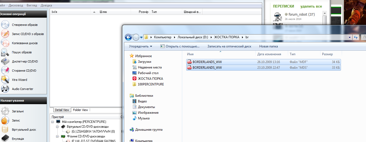Screen dimensions: 366x142
Task: Open recent locations dropdown arrow
Action: pos(141,37)
